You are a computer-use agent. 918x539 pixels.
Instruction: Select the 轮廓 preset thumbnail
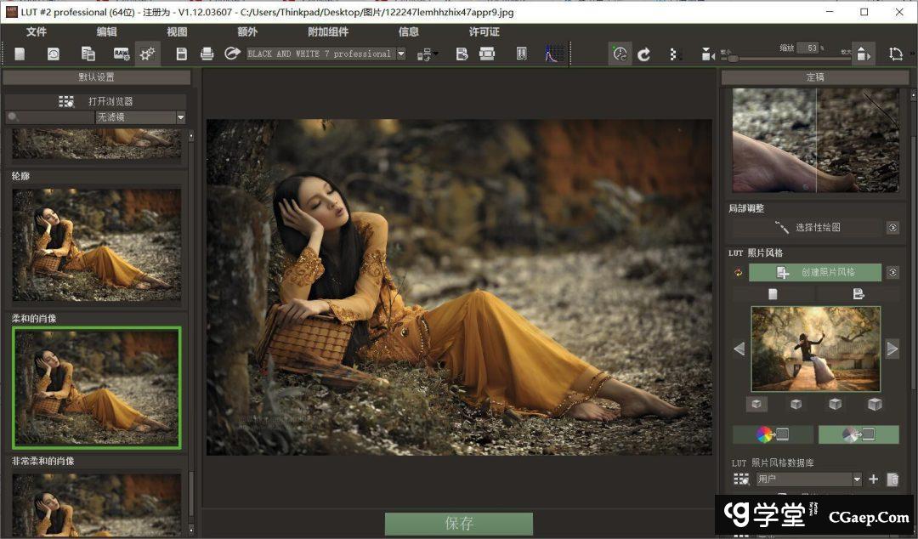(x=97, y=245)
